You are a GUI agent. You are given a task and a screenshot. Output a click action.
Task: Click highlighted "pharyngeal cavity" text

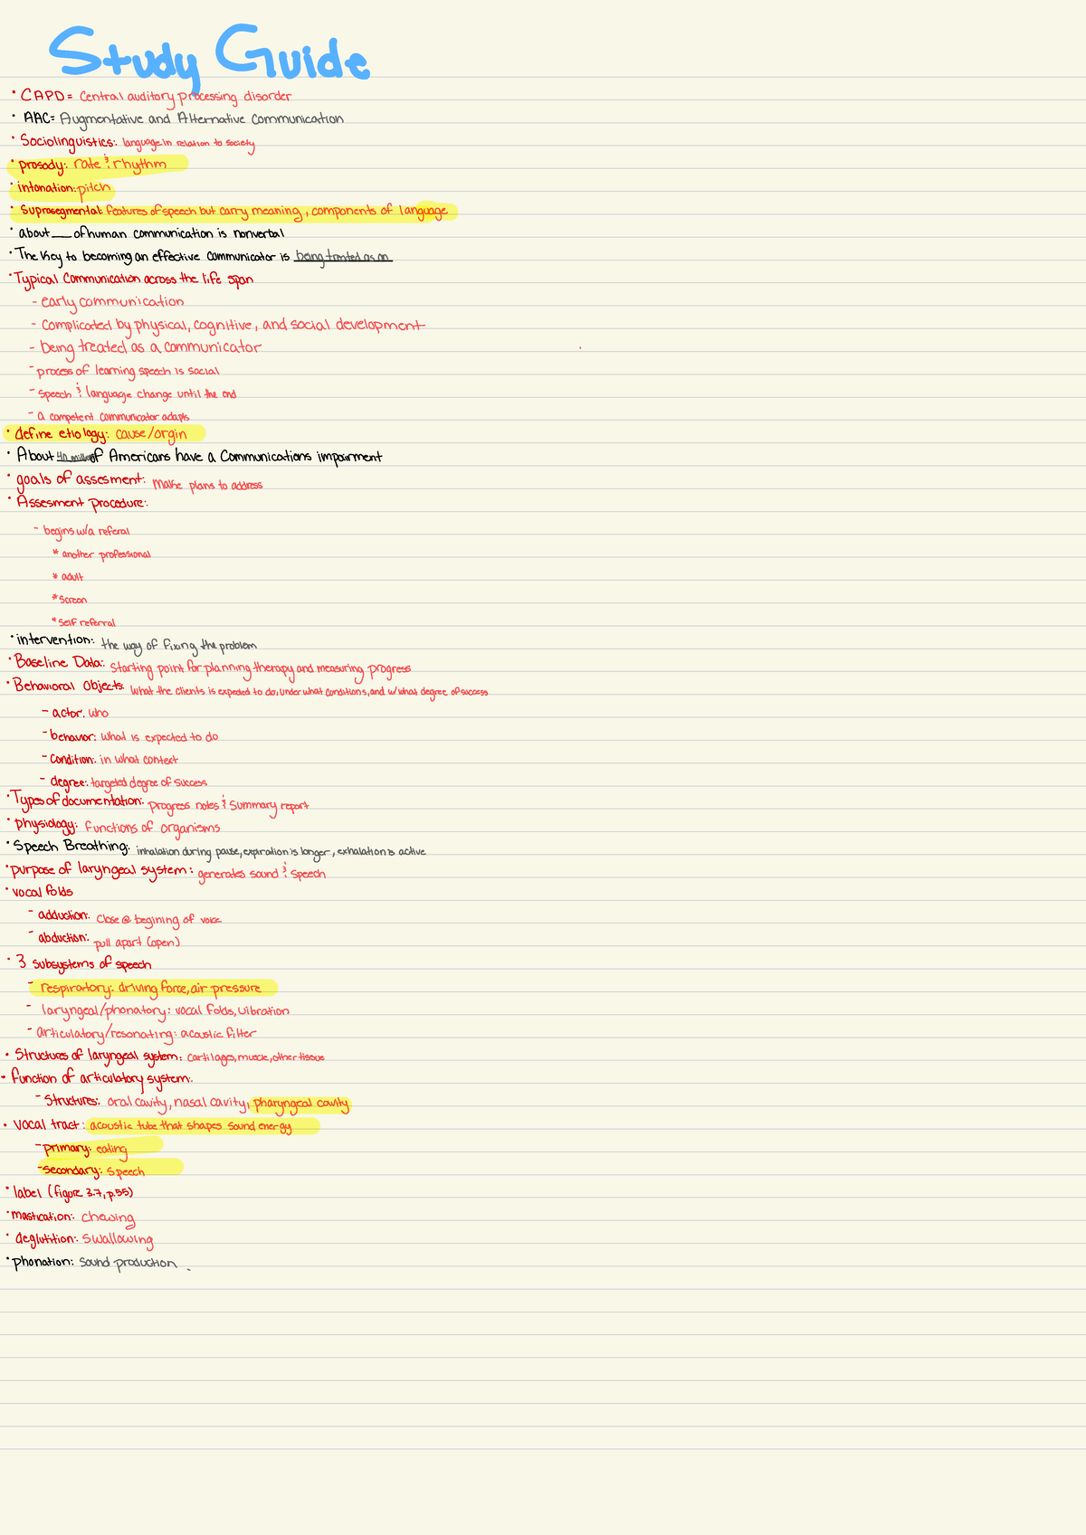coord(301,1104)
